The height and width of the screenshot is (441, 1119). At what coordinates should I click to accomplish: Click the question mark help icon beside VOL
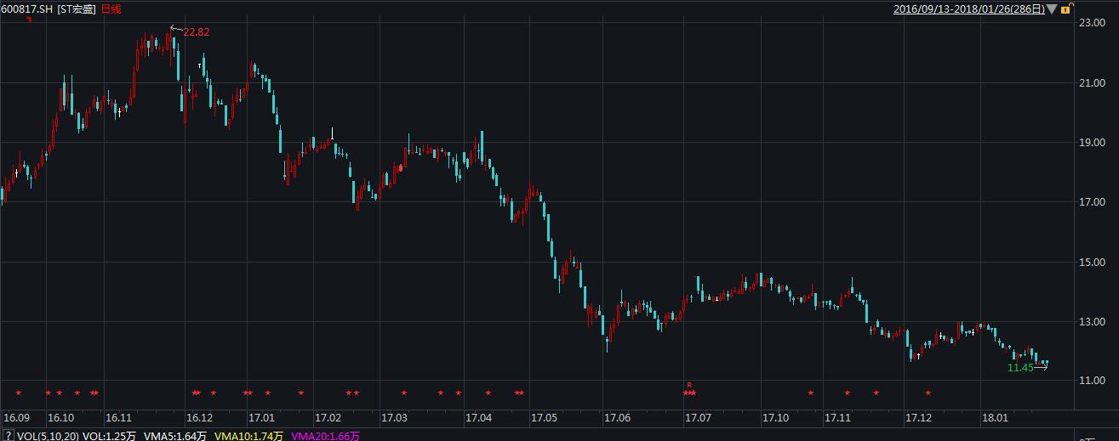point(8,436)
